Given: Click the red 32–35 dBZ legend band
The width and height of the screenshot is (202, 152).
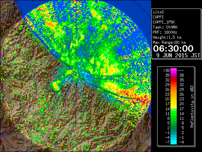Looking at the screenshot, I should [x=174, y=80].
